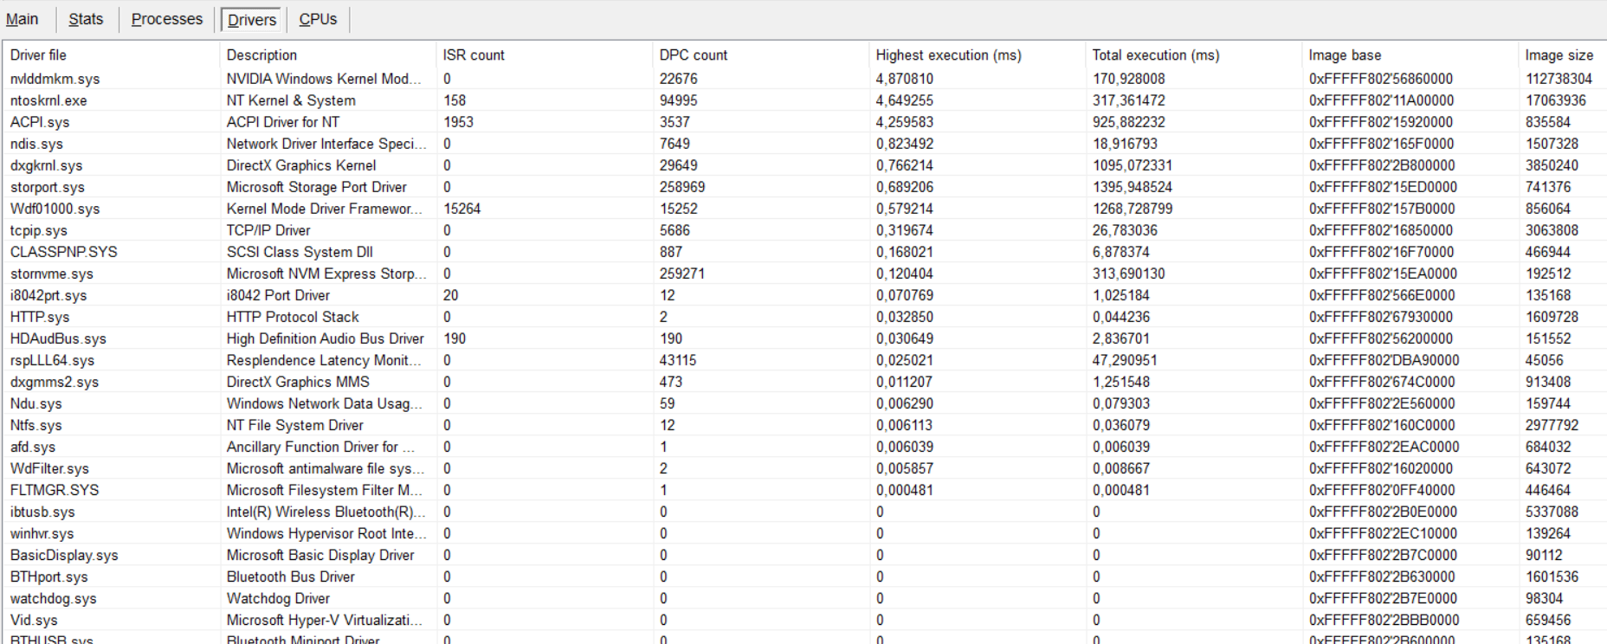Viewport: 1607px width, 644px height.
Task: Click the Image size column header
Action: [x=1559, y=55]
